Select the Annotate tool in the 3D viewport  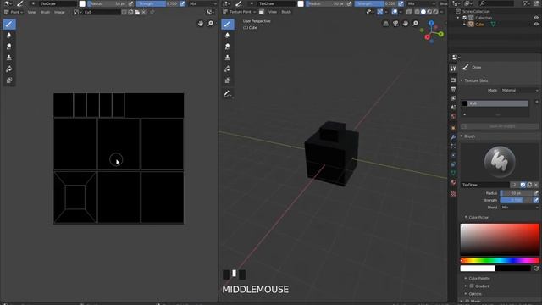[x=228, y=94]
